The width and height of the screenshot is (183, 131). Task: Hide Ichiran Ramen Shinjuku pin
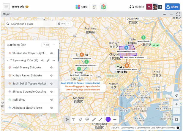pos(52,75)
